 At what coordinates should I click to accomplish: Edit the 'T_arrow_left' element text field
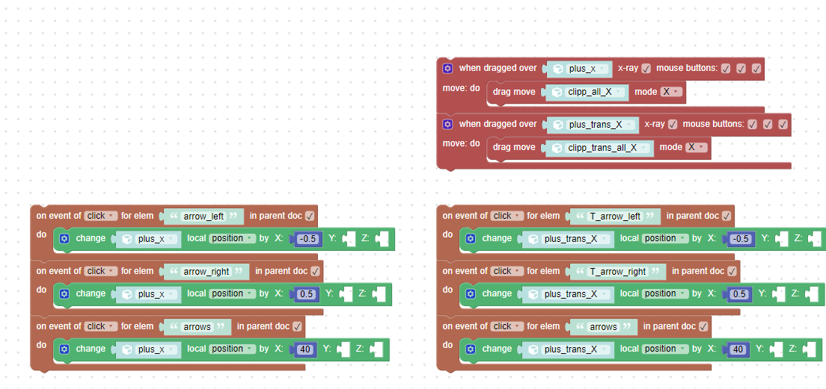tap(615, 216)
